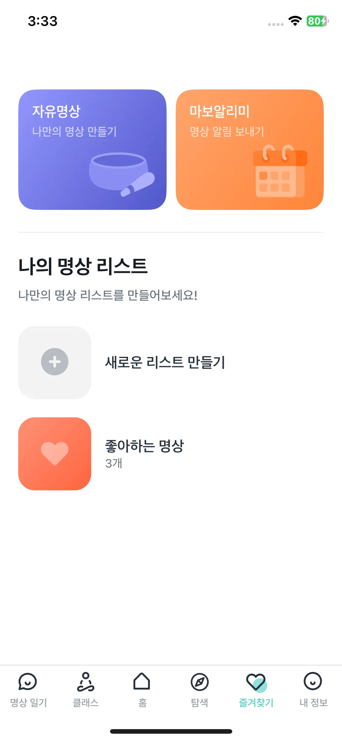Screen dimensions: 342x741
Task: Open the 자유명상 free meditation card
Action: coord(92,150)
